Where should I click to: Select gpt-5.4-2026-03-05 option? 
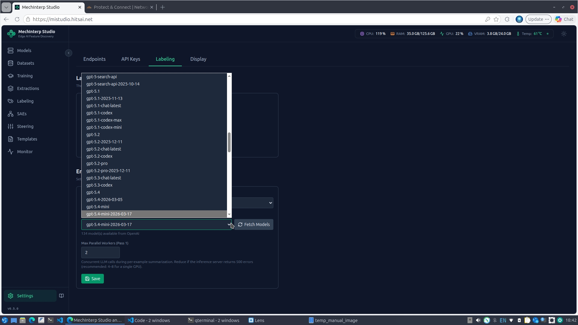point(154,200)
